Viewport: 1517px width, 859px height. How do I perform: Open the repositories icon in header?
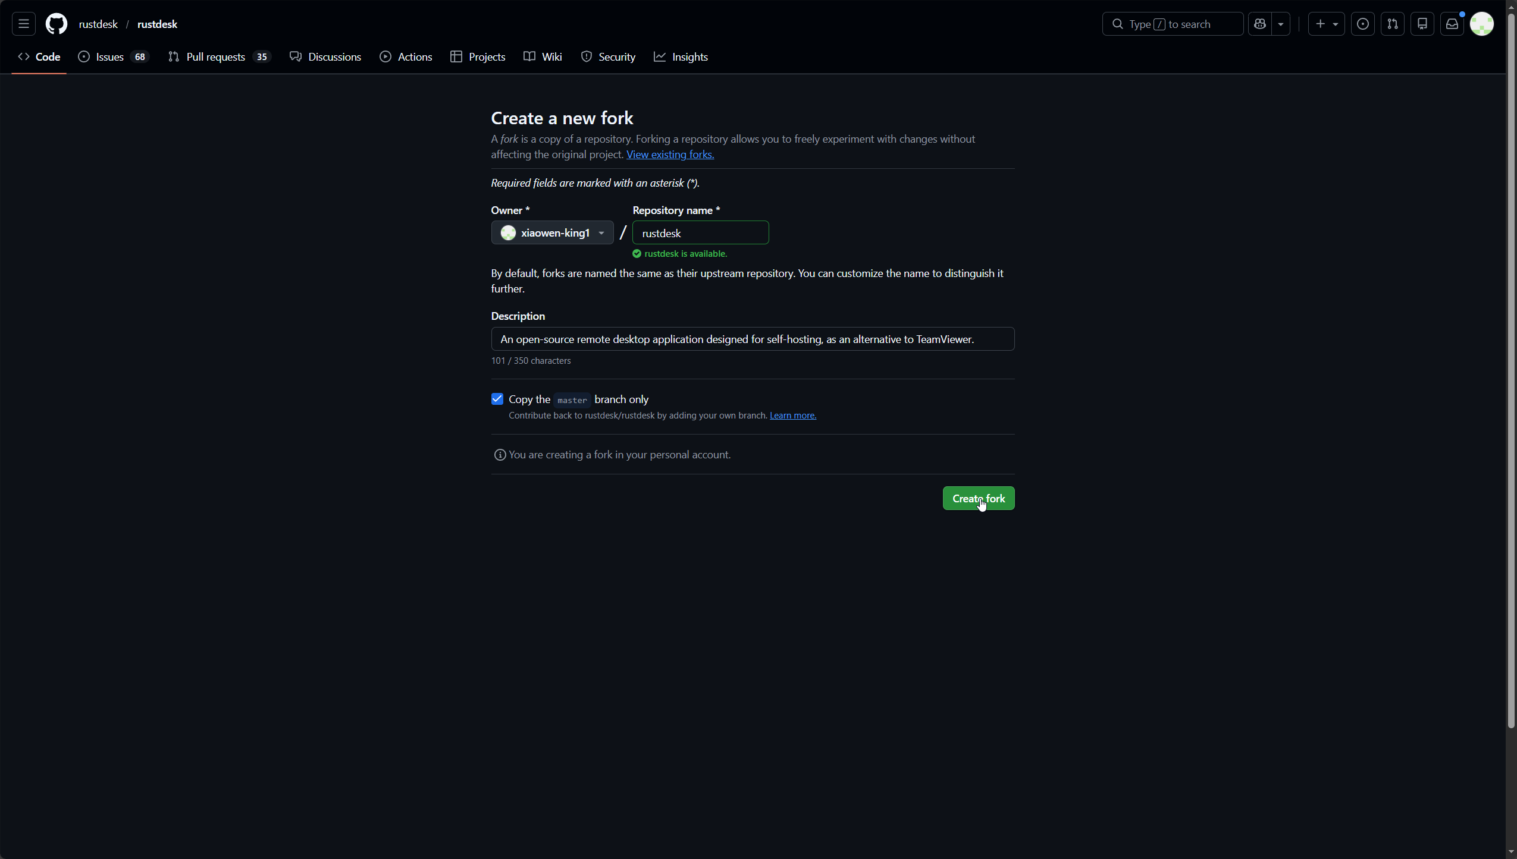1422,24
